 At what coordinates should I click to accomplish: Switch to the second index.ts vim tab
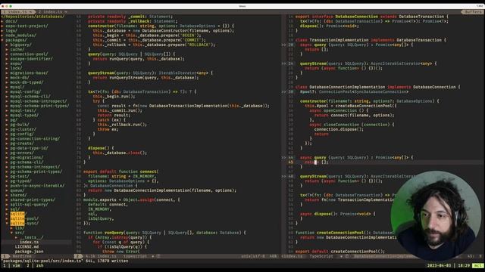pyautogui.click(x=52, y=12)
